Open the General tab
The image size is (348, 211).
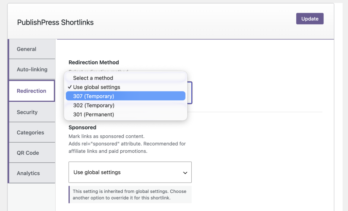pos(32,49)
